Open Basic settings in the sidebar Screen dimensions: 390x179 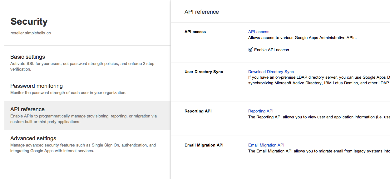28,57
